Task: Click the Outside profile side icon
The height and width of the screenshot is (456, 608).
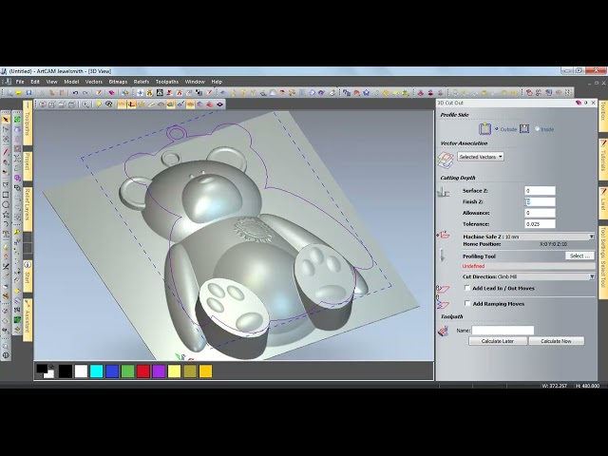Action: coord(484,129)
